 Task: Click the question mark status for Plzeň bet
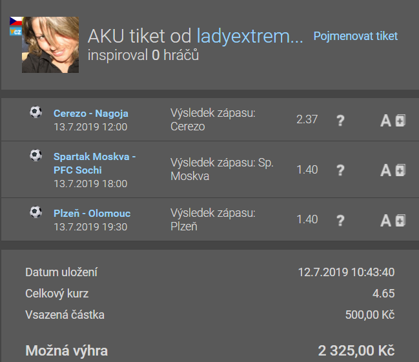point(340,221)
